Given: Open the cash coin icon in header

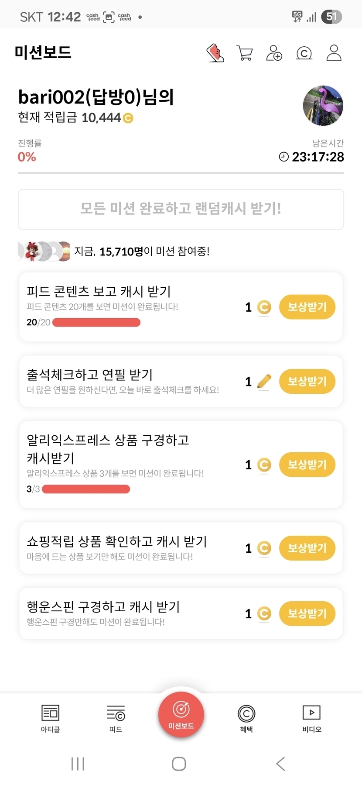Looking at the screenshot, I should pos(304,53).
